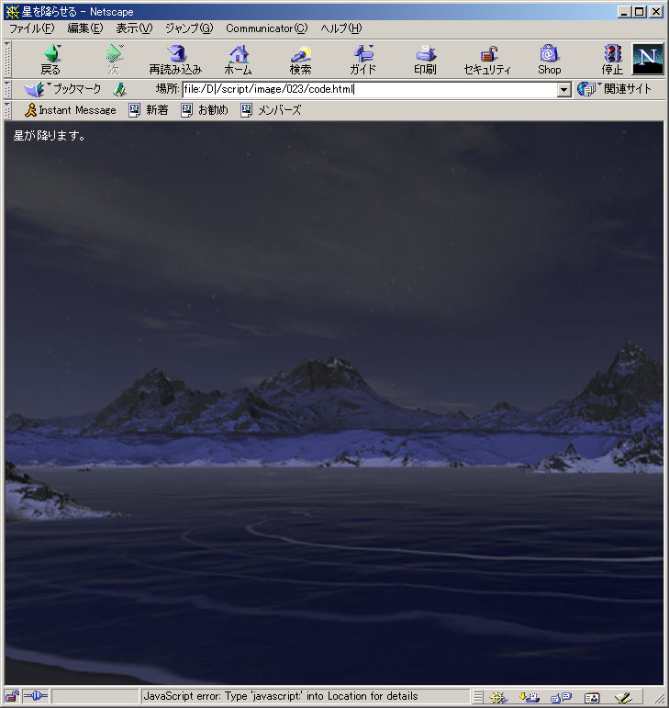Open the Communicator(C) menu
Image resolution: width=669 pixels, height=708 pixels.
pos(267,28)
